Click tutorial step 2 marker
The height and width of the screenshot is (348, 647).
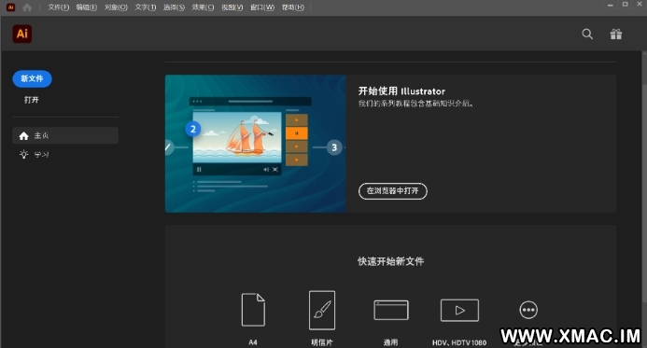[x=192, y=129]
